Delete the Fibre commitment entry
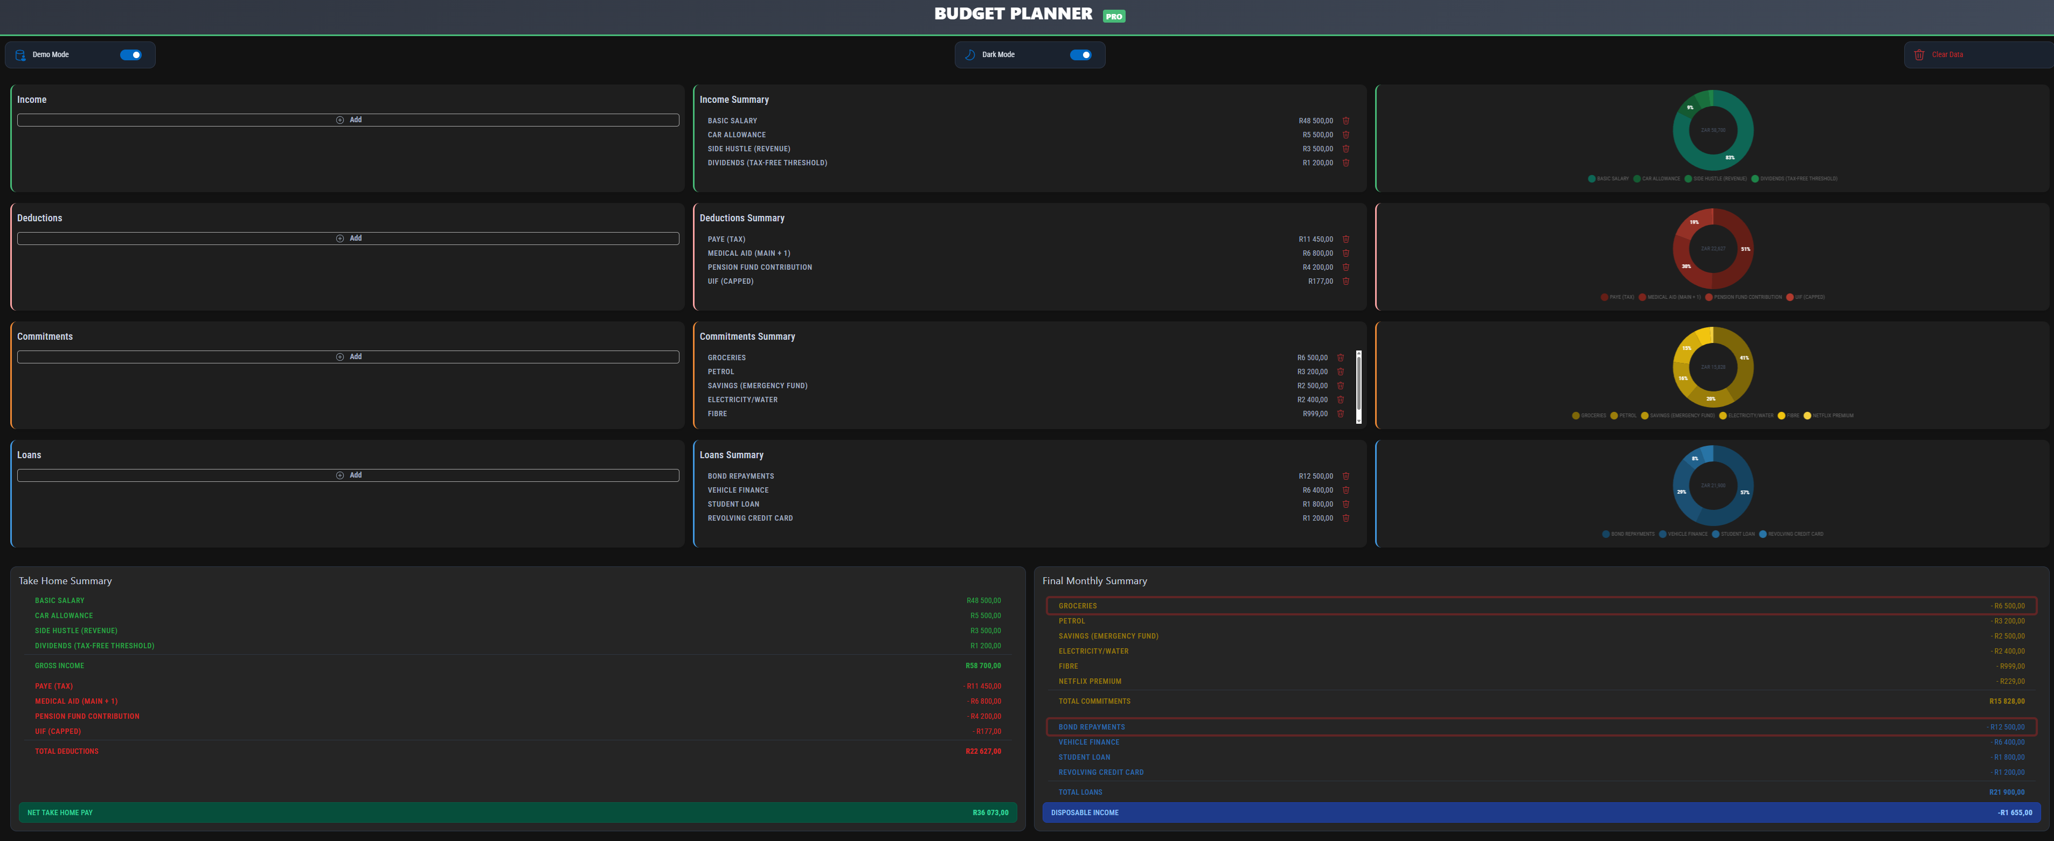The height and width of the screenshot is (841, 2054). pos(1341,414)
